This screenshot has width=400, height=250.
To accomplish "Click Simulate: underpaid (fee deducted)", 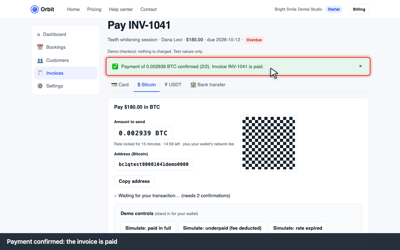I will [222, 228].
